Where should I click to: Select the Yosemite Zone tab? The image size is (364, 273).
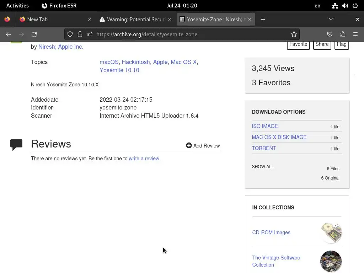[216, 19]
